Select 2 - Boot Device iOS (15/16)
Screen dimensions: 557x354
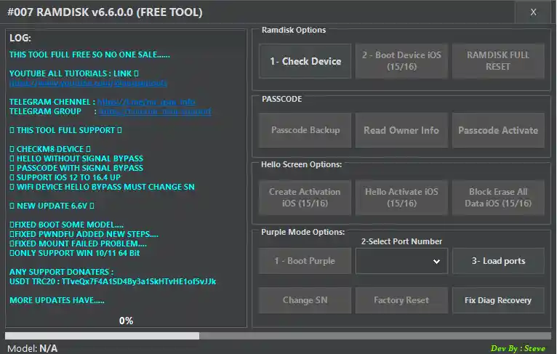(x=401, y=61)
